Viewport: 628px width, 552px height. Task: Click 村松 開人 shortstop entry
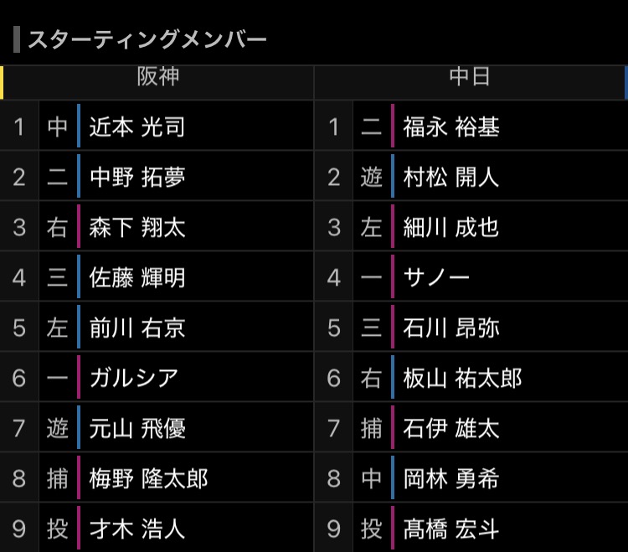(x=451, y=178)
